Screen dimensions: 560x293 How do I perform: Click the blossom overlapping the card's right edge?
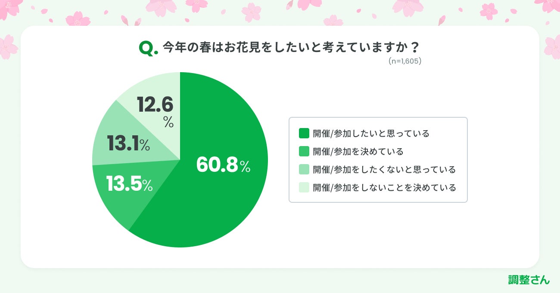[552, 47]
